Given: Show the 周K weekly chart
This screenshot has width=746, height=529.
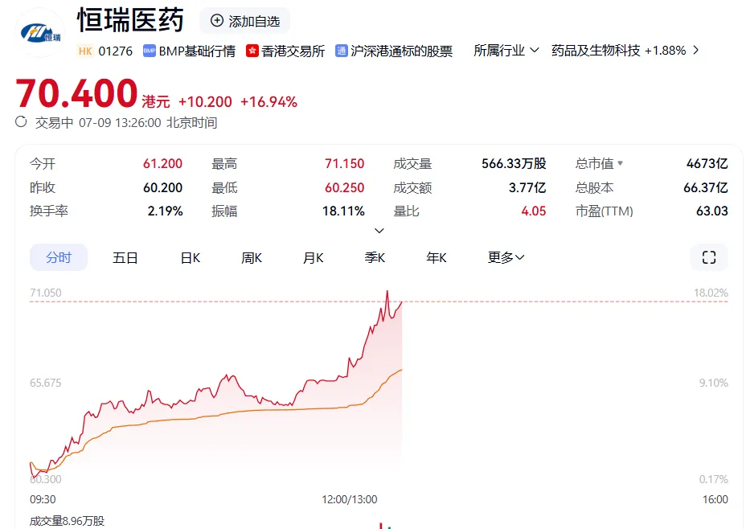Looking at the screenshot, I should 252,257.
